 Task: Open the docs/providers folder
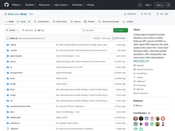[x=16, y=73]
